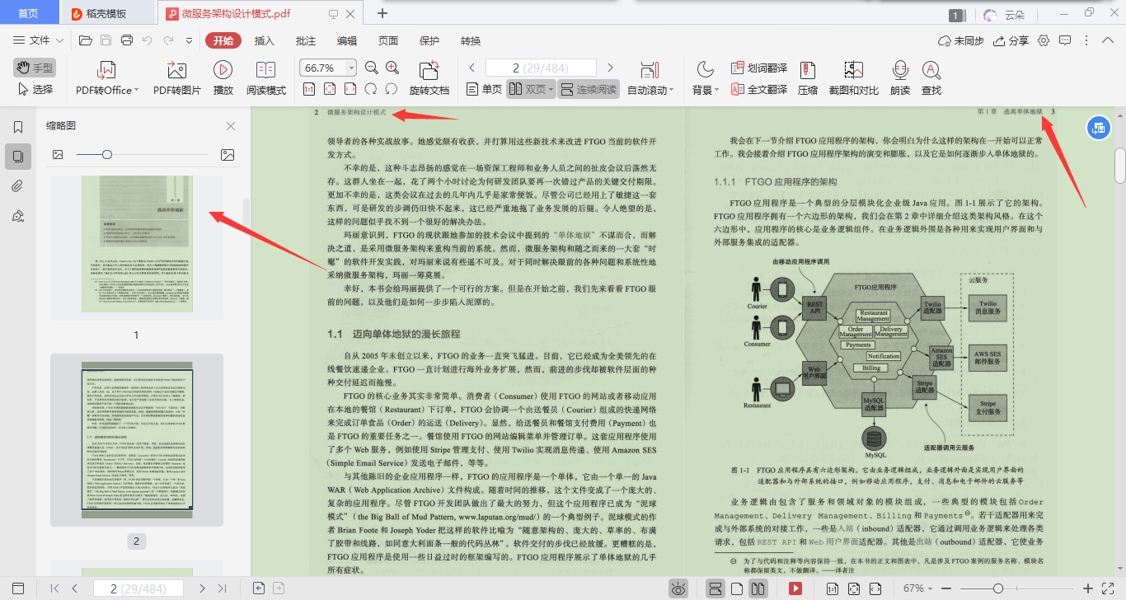
Task: Jump to last page in status bar
Action: pyautogui.click(x=221, y=588)
